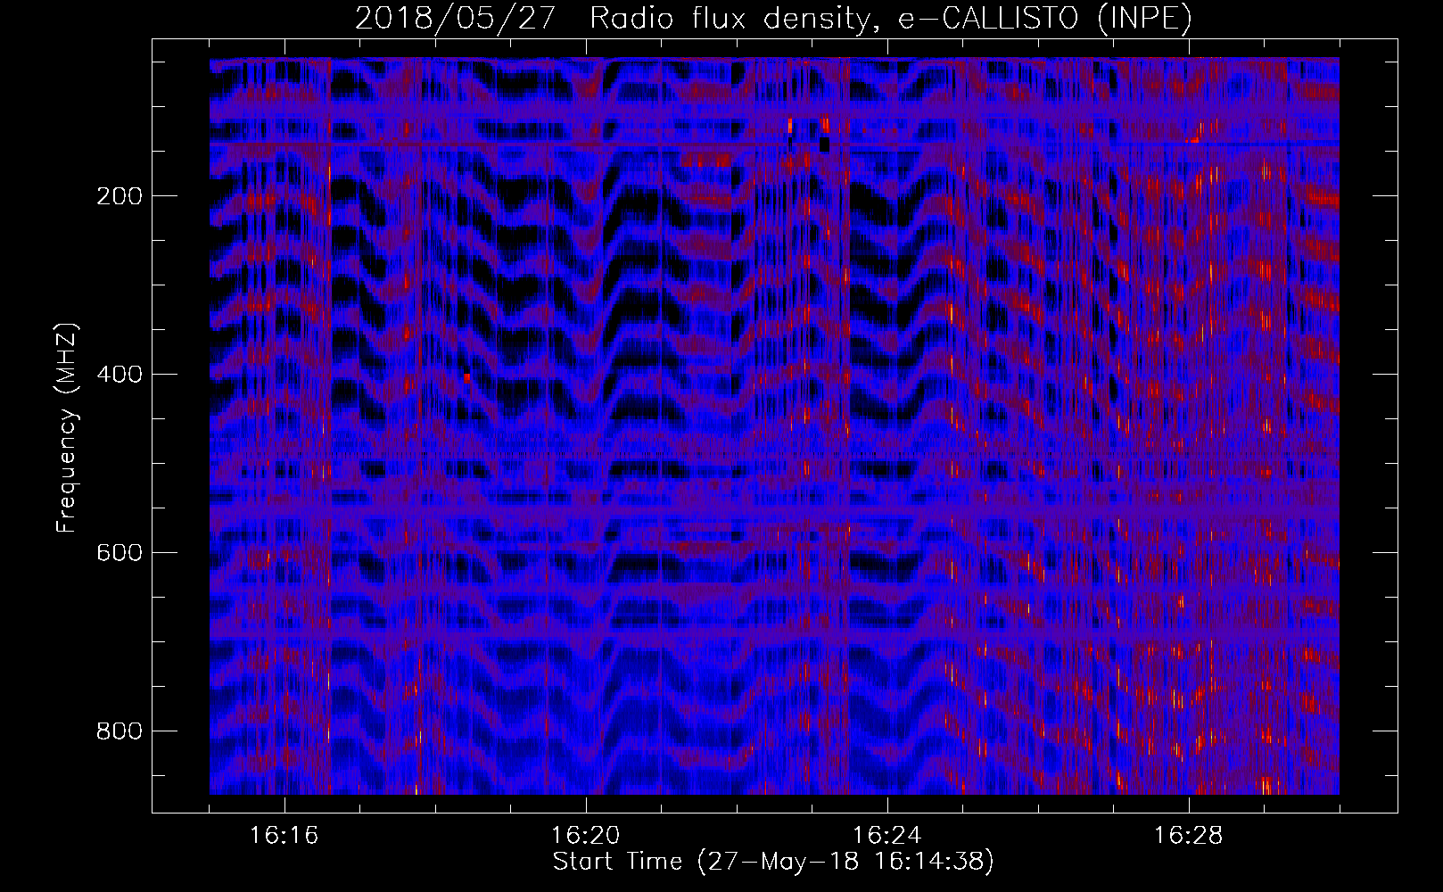1443x892 pixels.
Task: Click the 600 frequency tick label
Action: (x=120, y=553)
